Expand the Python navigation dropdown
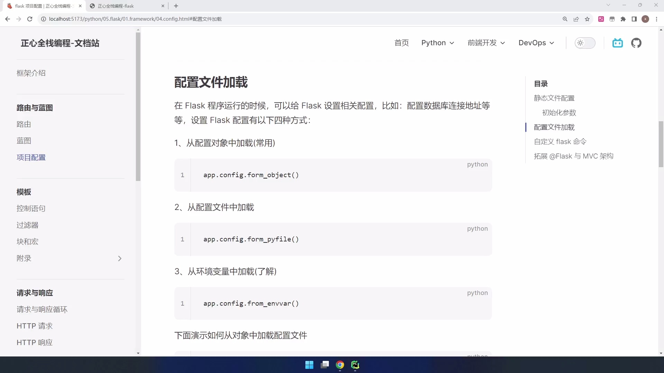This screenshot has height=373, width=664. [x=438, y=43]
